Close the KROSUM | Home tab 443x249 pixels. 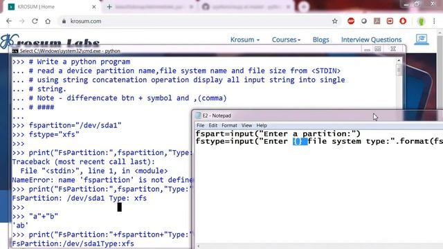click(94, 7)
